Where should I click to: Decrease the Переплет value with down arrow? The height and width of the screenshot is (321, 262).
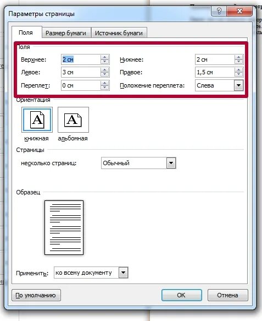[104, 88]
